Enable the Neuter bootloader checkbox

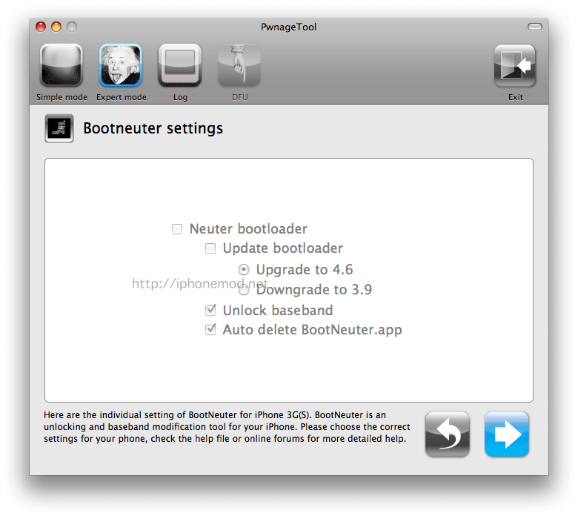177,229
